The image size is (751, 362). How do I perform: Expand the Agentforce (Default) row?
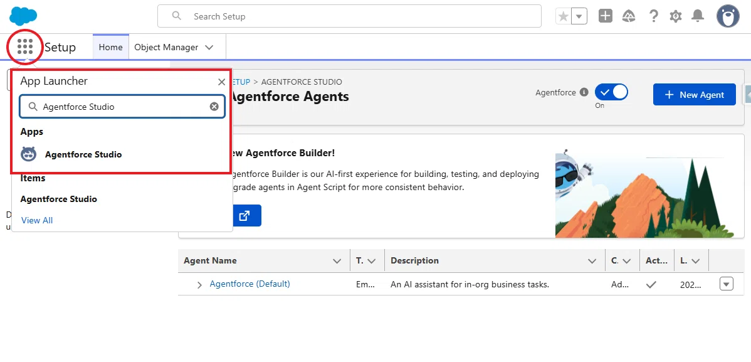(200, 285)
